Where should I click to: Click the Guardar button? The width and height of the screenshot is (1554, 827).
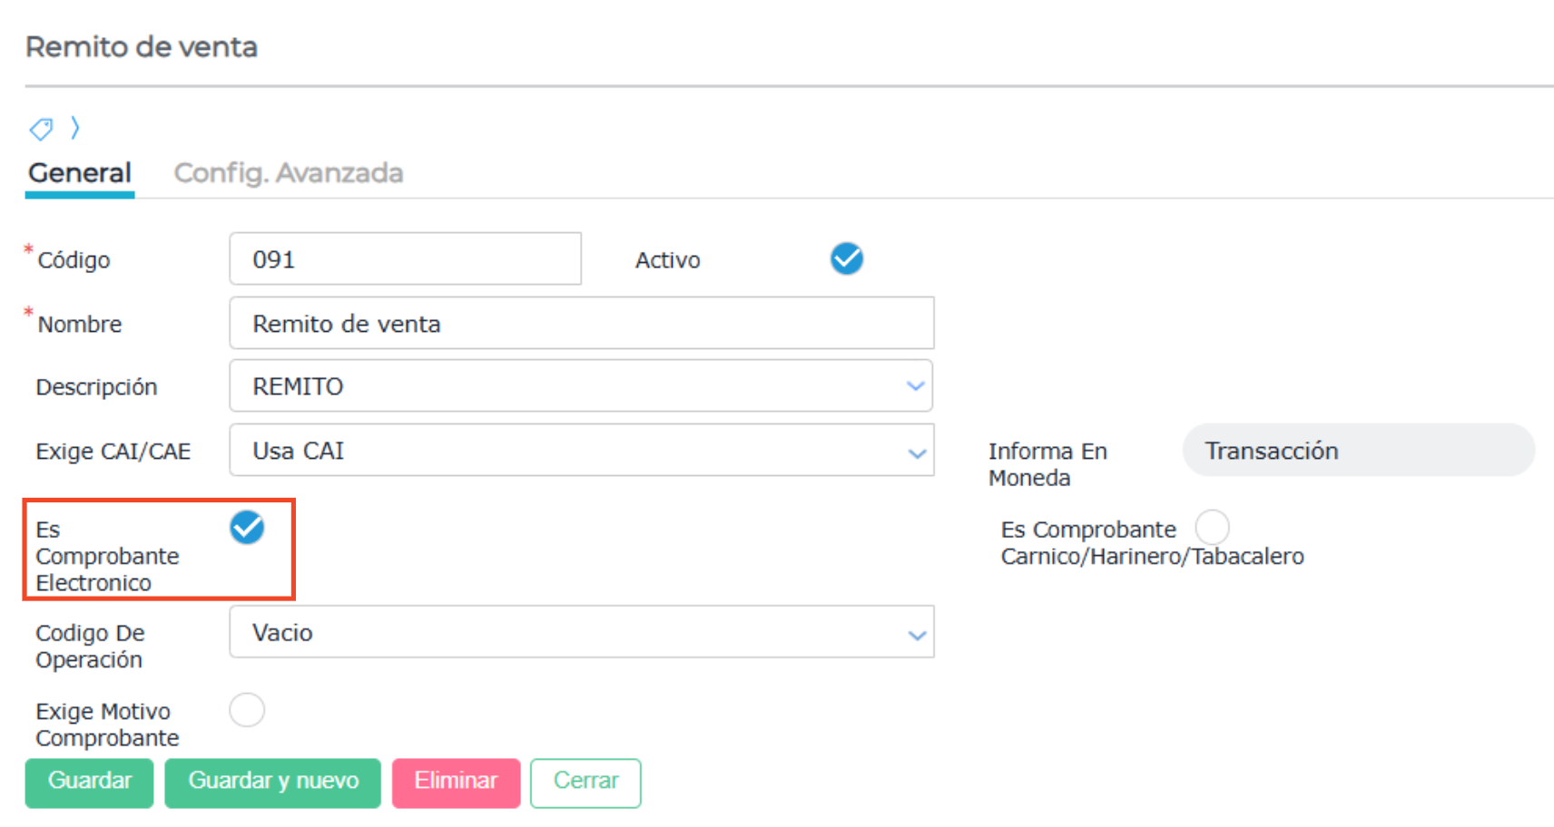pos(89,782)
